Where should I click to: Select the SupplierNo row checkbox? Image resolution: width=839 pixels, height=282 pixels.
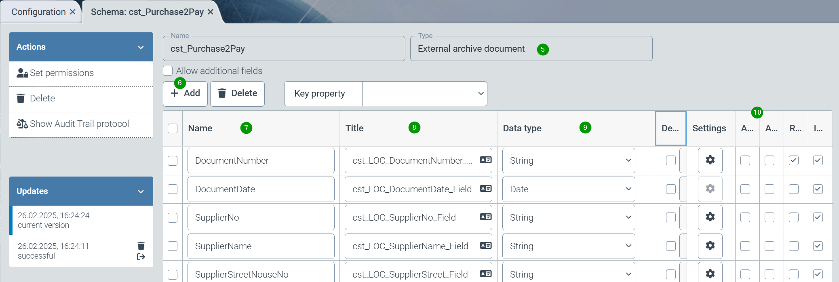coord(173,218)
